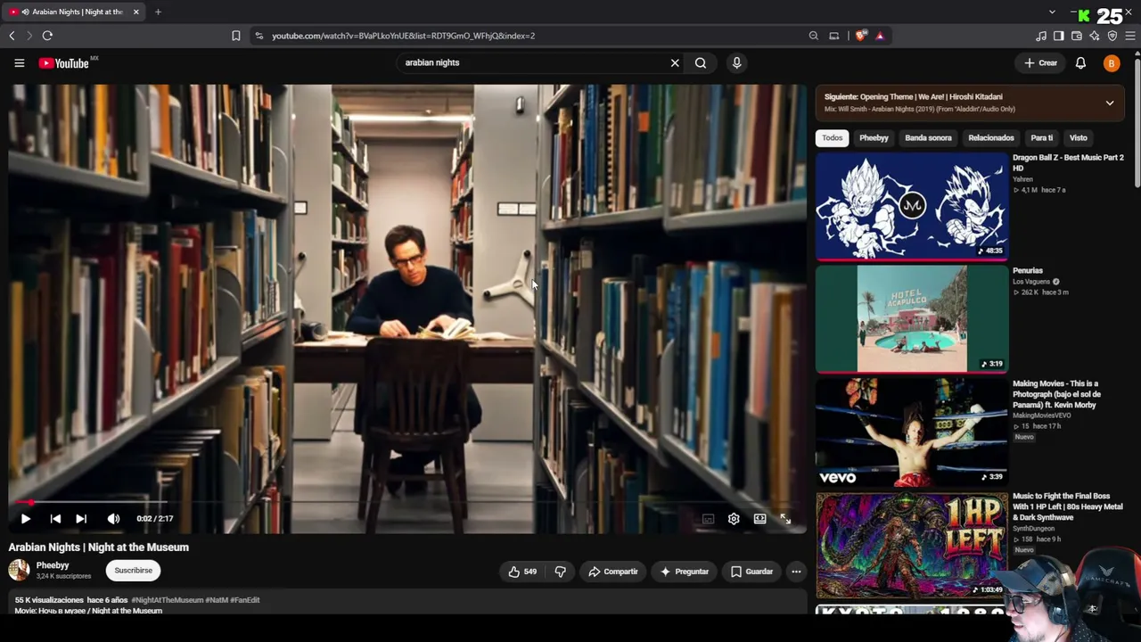1141x642 pixels.
Task: Open the #NightAtTheMuseum hashtag
Action: coord(168,600)
